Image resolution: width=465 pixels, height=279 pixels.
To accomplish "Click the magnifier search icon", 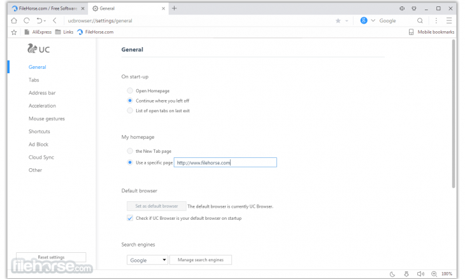I will (420, 20).
